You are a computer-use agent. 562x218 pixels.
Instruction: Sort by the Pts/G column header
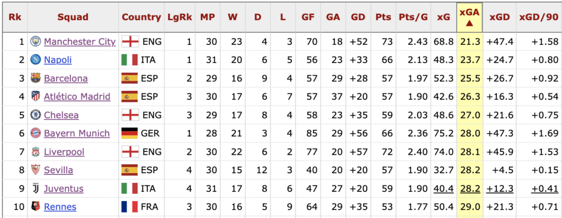[413, 18]
